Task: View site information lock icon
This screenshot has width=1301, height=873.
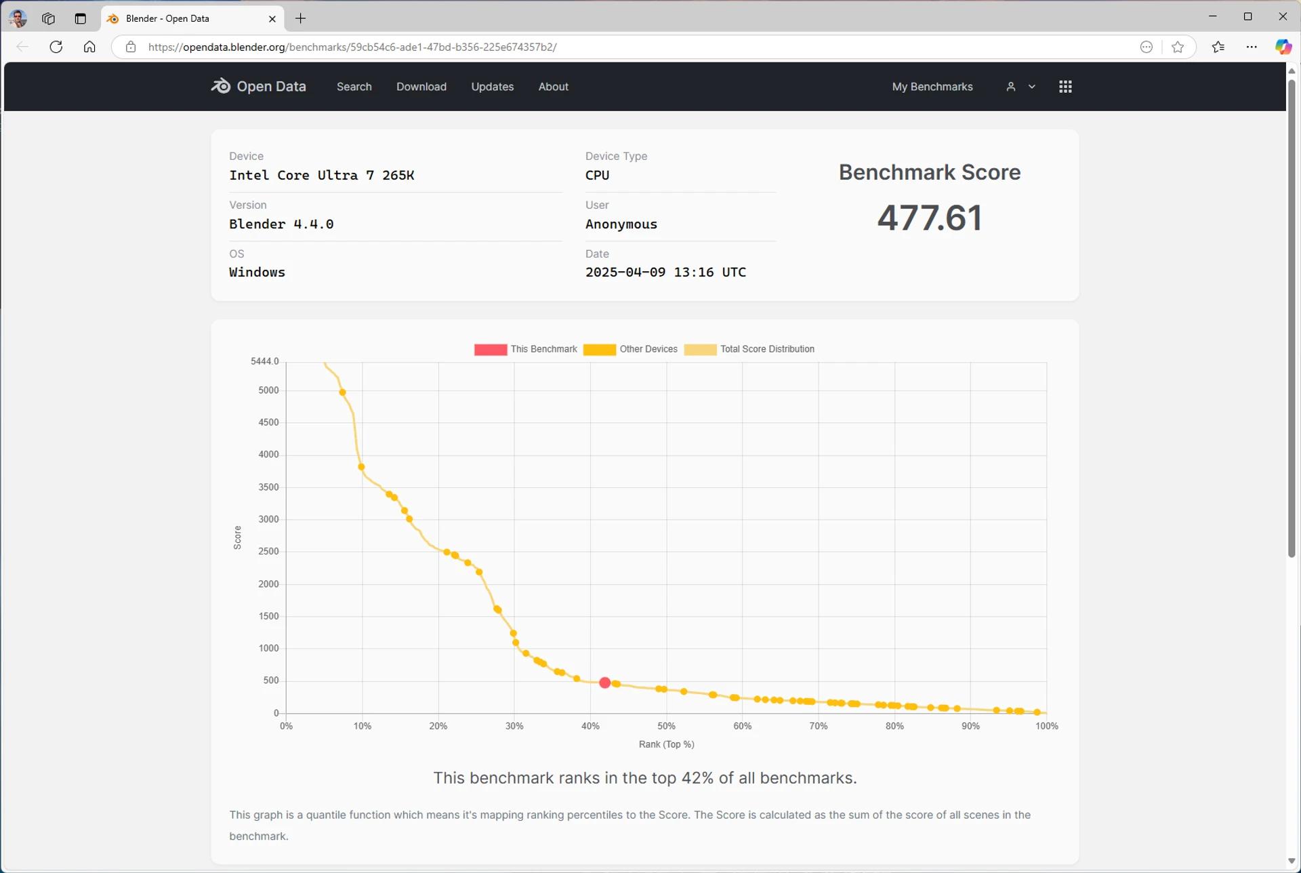Action: coord(131,47)
